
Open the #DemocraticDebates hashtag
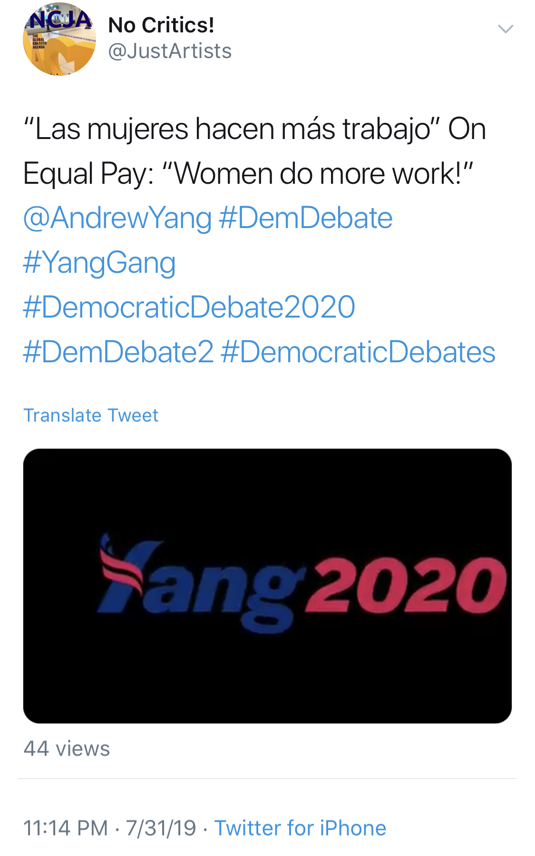tap(358, 352)
